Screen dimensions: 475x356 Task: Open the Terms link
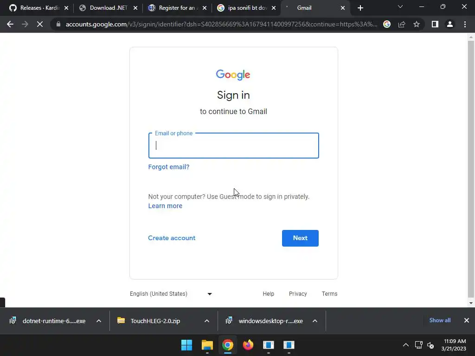330,293
